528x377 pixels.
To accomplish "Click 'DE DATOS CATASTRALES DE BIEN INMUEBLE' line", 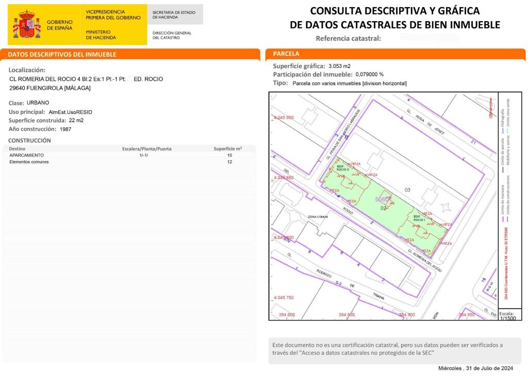I will click(394, 25).
